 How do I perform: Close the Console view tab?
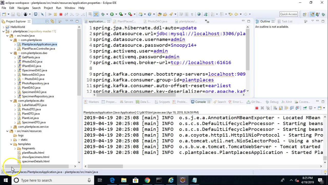tap(209, 102)
